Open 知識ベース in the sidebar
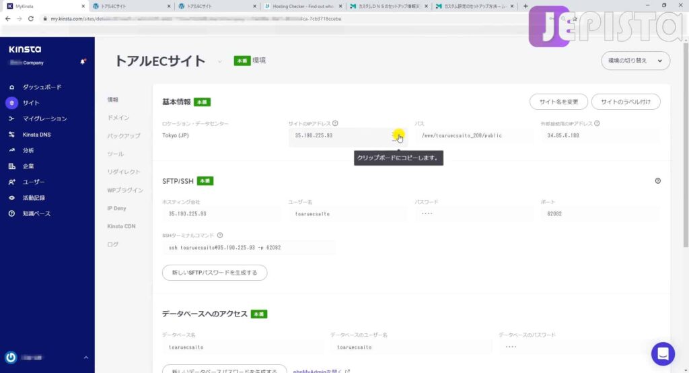This screenshot has height=373, width=689. point(36,214)
